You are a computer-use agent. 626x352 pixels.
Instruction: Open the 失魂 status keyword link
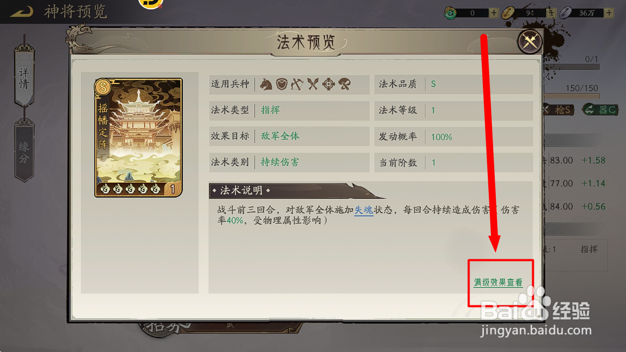tap(364, 210)
